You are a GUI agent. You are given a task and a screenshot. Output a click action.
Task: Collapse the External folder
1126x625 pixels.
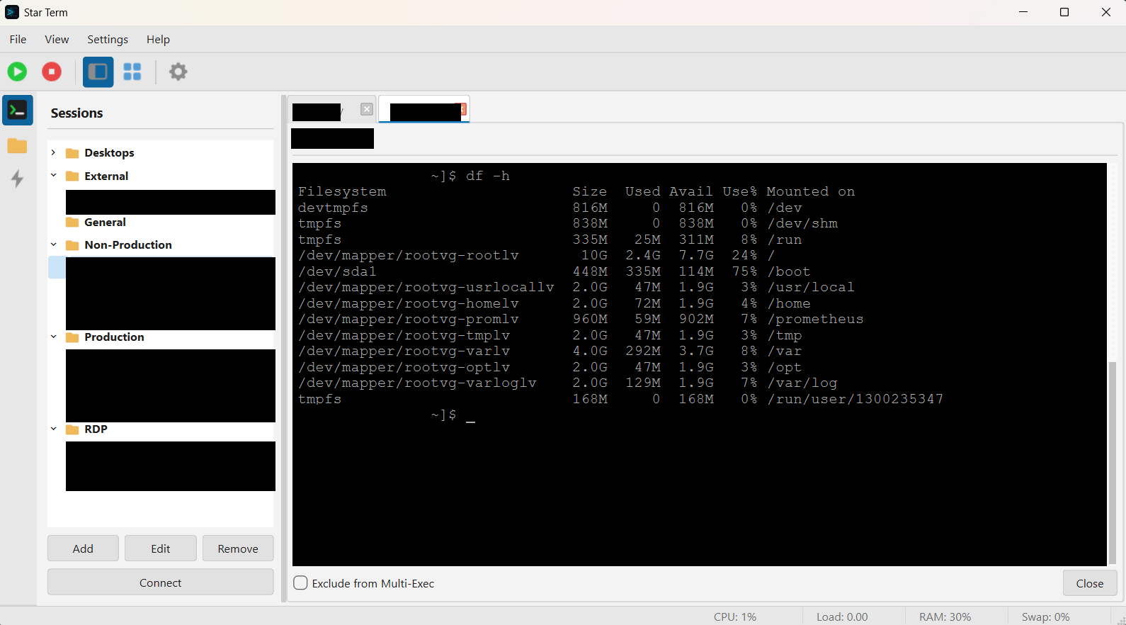point(53,175)
